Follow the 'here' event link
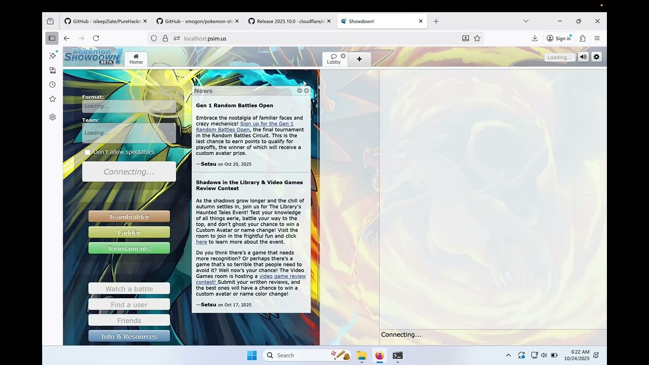 [x=201, y=242]
